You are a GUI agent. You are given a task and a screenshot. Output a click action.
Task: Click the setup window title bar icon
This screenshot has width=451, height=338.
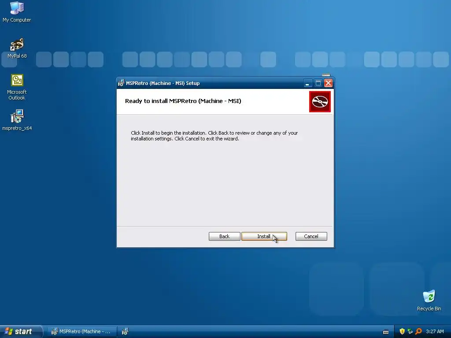click(121, 83)
